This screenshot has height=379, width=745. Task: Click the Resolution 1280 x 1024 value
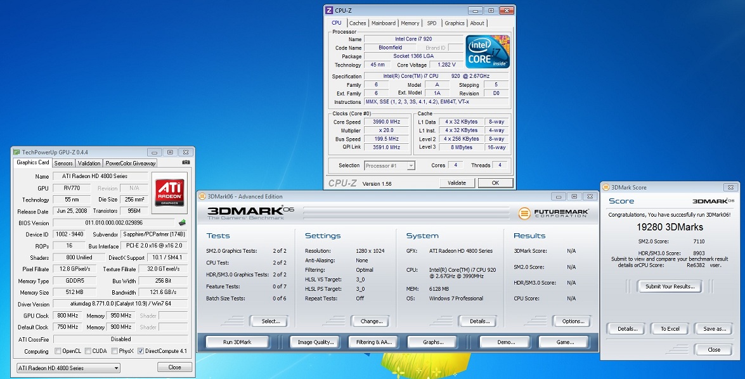click(x=370, y=251)
